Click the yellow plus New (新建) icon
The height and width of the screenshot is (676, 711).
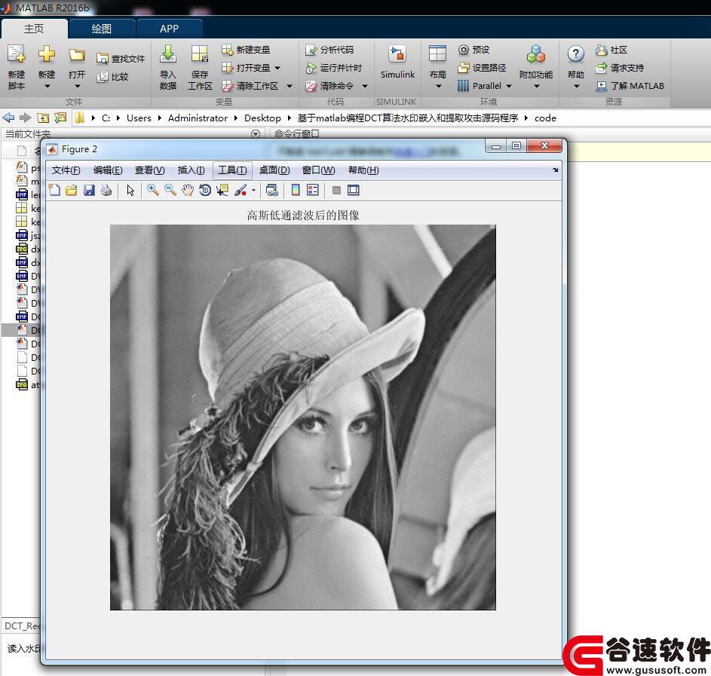pos(47,54)
